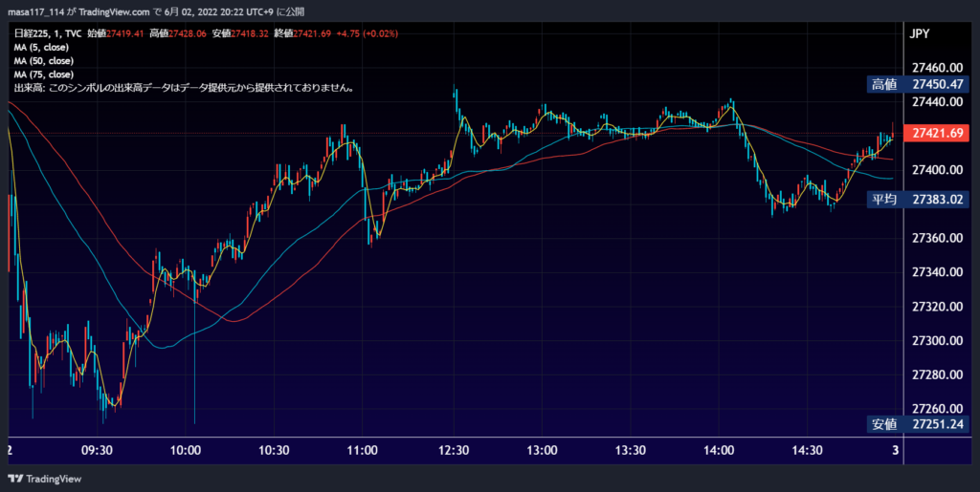This screenshot has height=492, width=980.
Task: Click the 13:00 time axis label
Action: click(542, 450)
